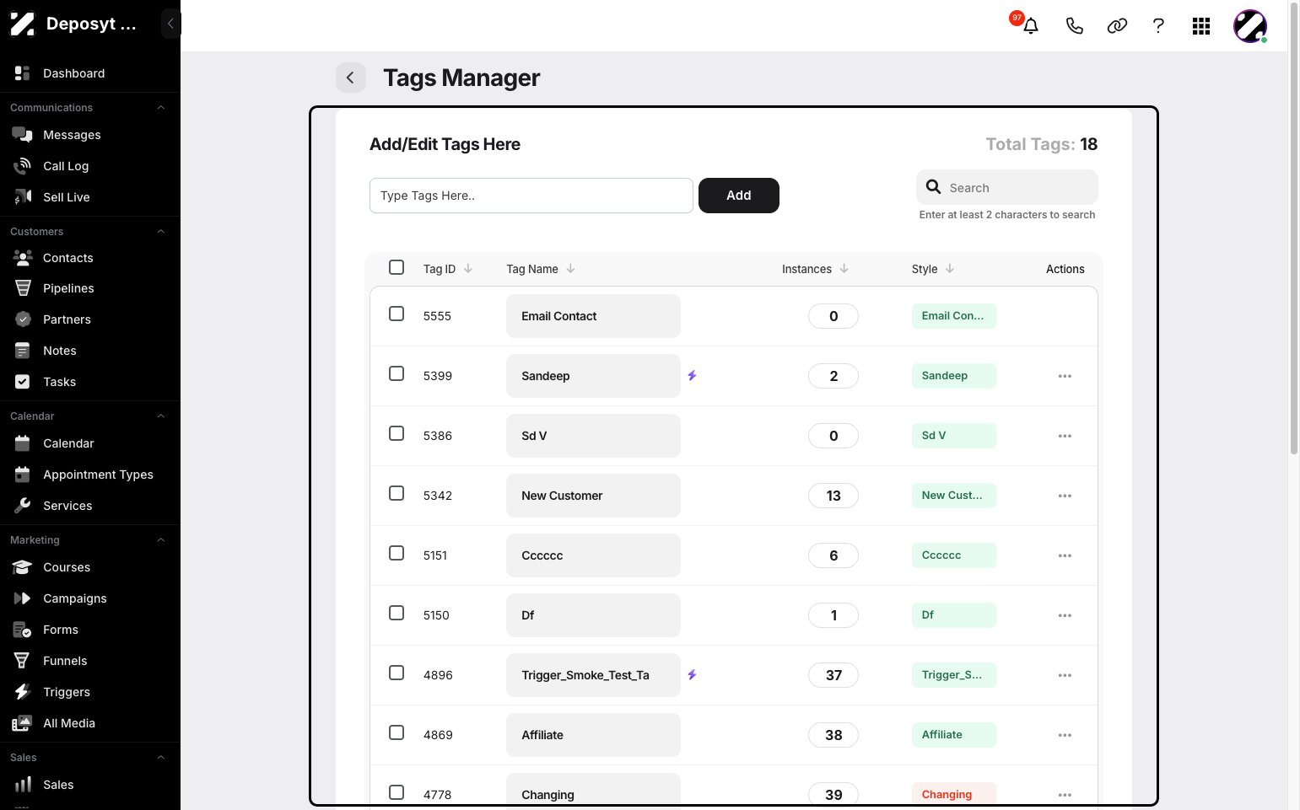
Task: Open the user profile avatar
Action: (1249, 26)
